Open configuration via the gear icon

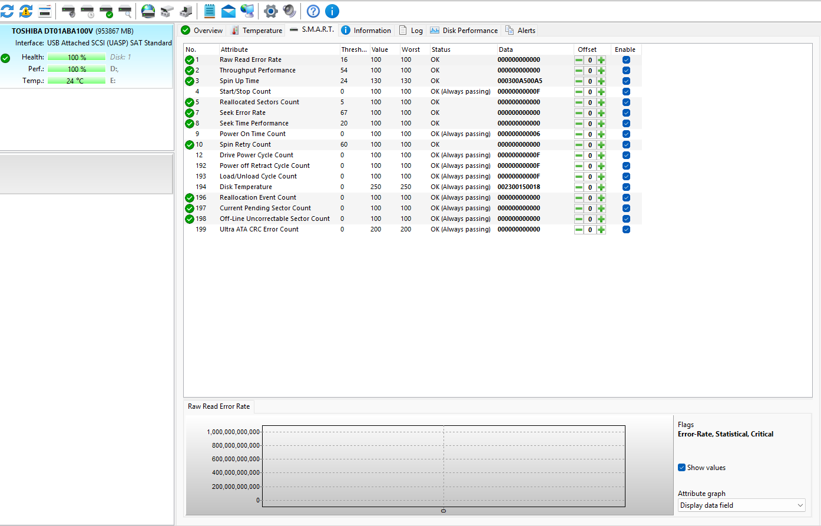[271, 11]
